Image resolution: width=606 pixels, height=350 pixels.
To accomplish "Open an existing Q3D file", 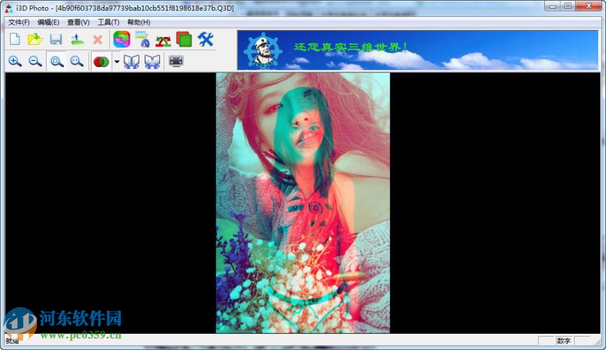I will [x=36, y=39].
